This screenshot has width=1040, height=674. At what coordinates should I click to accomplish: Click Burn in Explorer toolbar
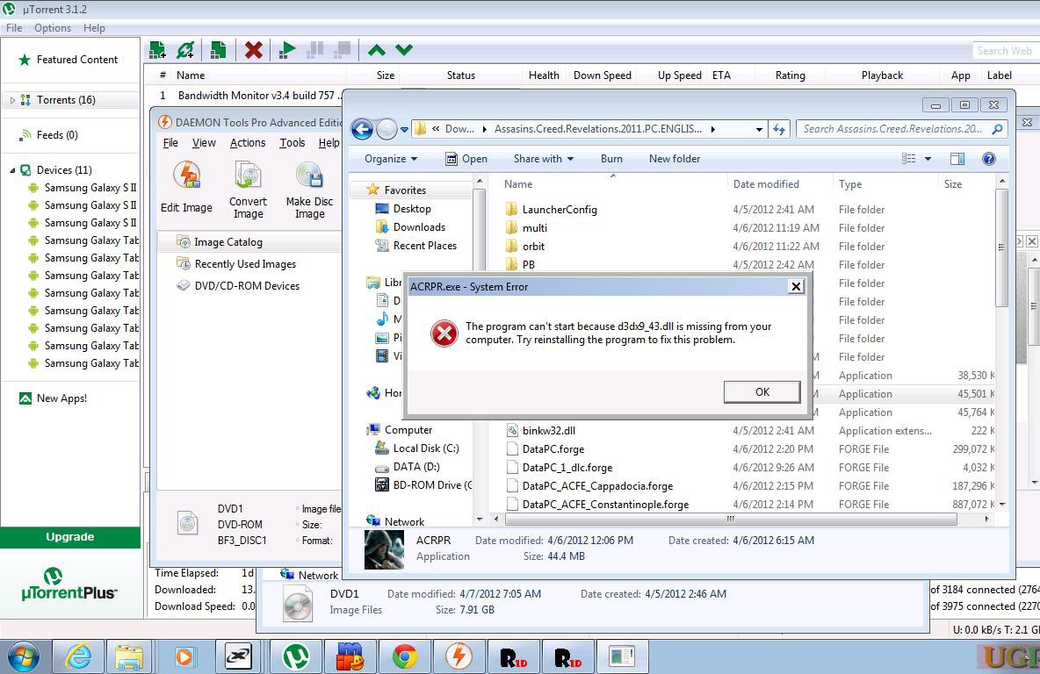pos(611,159)
